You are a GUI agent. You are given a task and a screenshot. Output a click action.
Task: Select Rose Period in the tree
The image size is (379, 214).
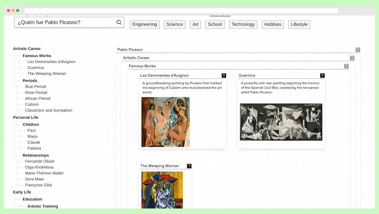click(36, 92)
